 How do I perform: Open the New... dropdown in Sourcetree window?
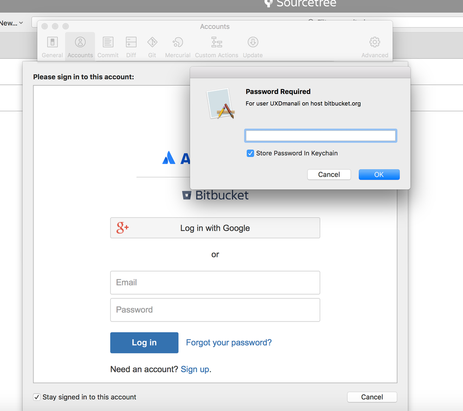point(11,23)
